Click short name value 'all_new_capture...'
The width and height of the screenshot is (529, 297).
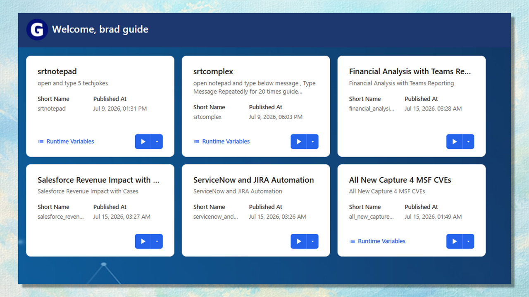(372, 217)
